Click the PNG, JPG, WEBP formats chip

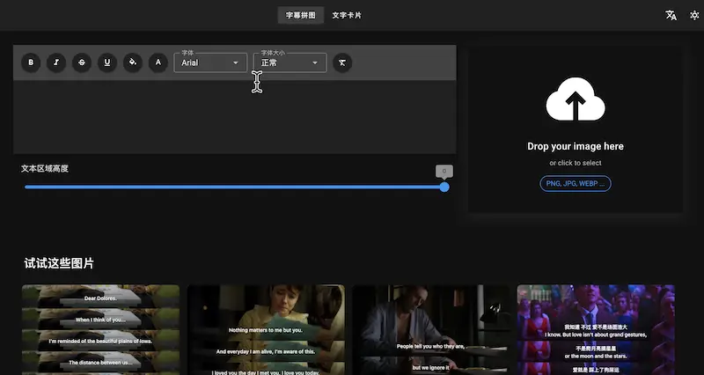(576, 184)
